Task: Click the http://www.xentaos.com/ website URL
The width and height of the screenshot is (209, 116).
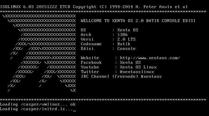Action: click(x=150, y=58)
